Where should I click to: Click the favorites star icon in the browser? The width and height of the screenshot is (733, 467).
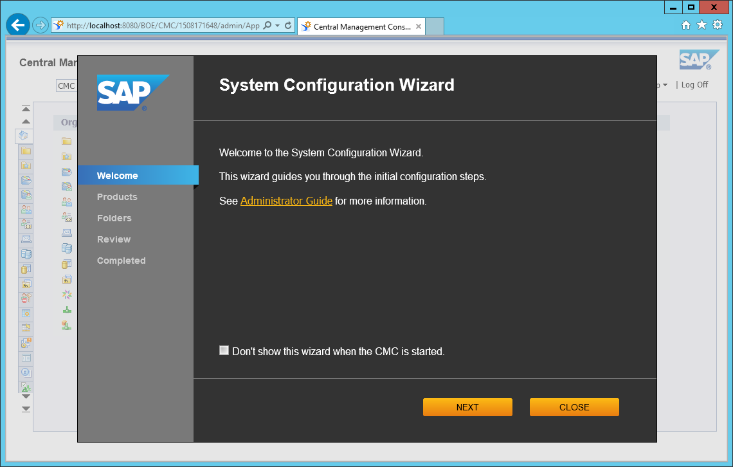(x=701, y=25)
